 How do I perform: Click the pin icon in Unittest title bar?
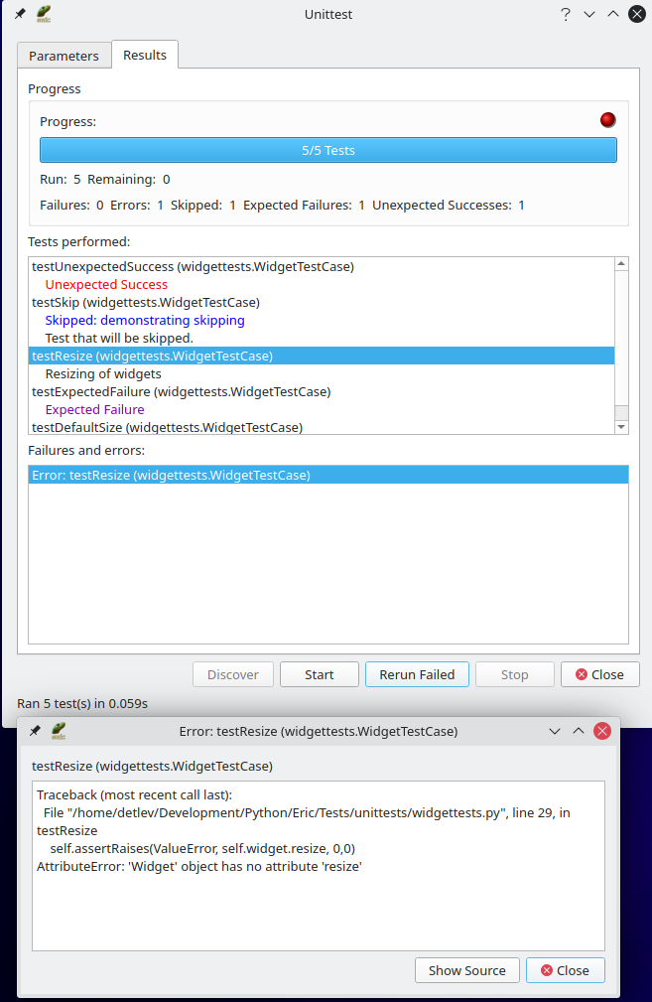20,14
